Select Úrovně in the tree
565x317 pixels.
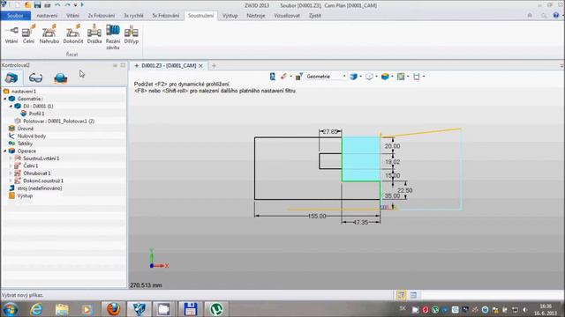[x=26, y=129]
